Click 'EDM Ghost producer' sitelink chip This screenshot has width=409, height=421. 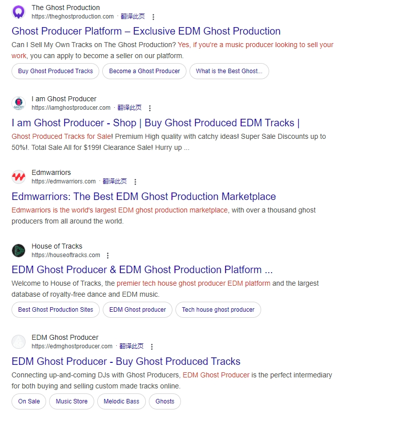pyautogui.click(x=137, y=310)
